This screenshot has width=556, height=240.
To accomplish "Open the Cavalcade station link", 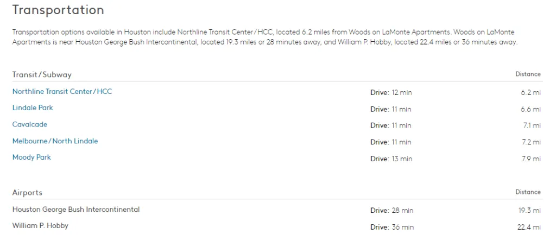I will [30, 125].
